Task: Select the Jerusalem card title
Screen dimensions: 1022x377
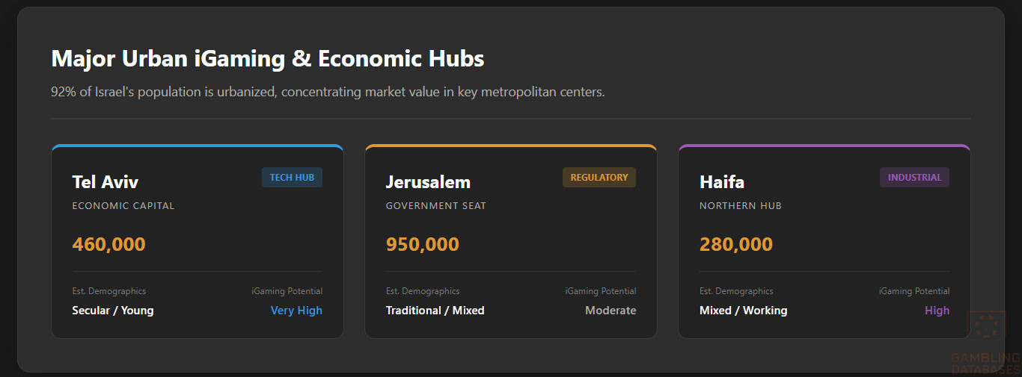Action: 428,182
